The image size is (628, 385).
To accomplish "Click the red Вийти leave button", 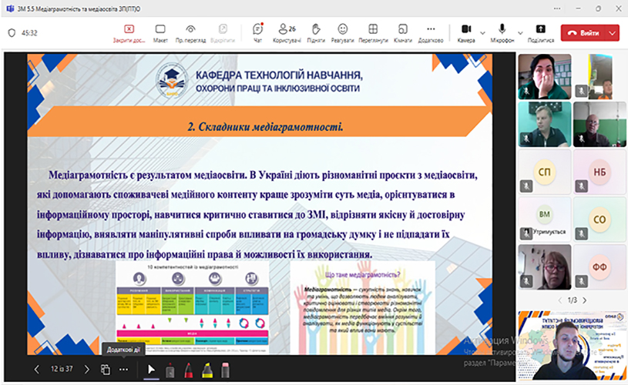I will pyautogui.click(x=583, y=33).
